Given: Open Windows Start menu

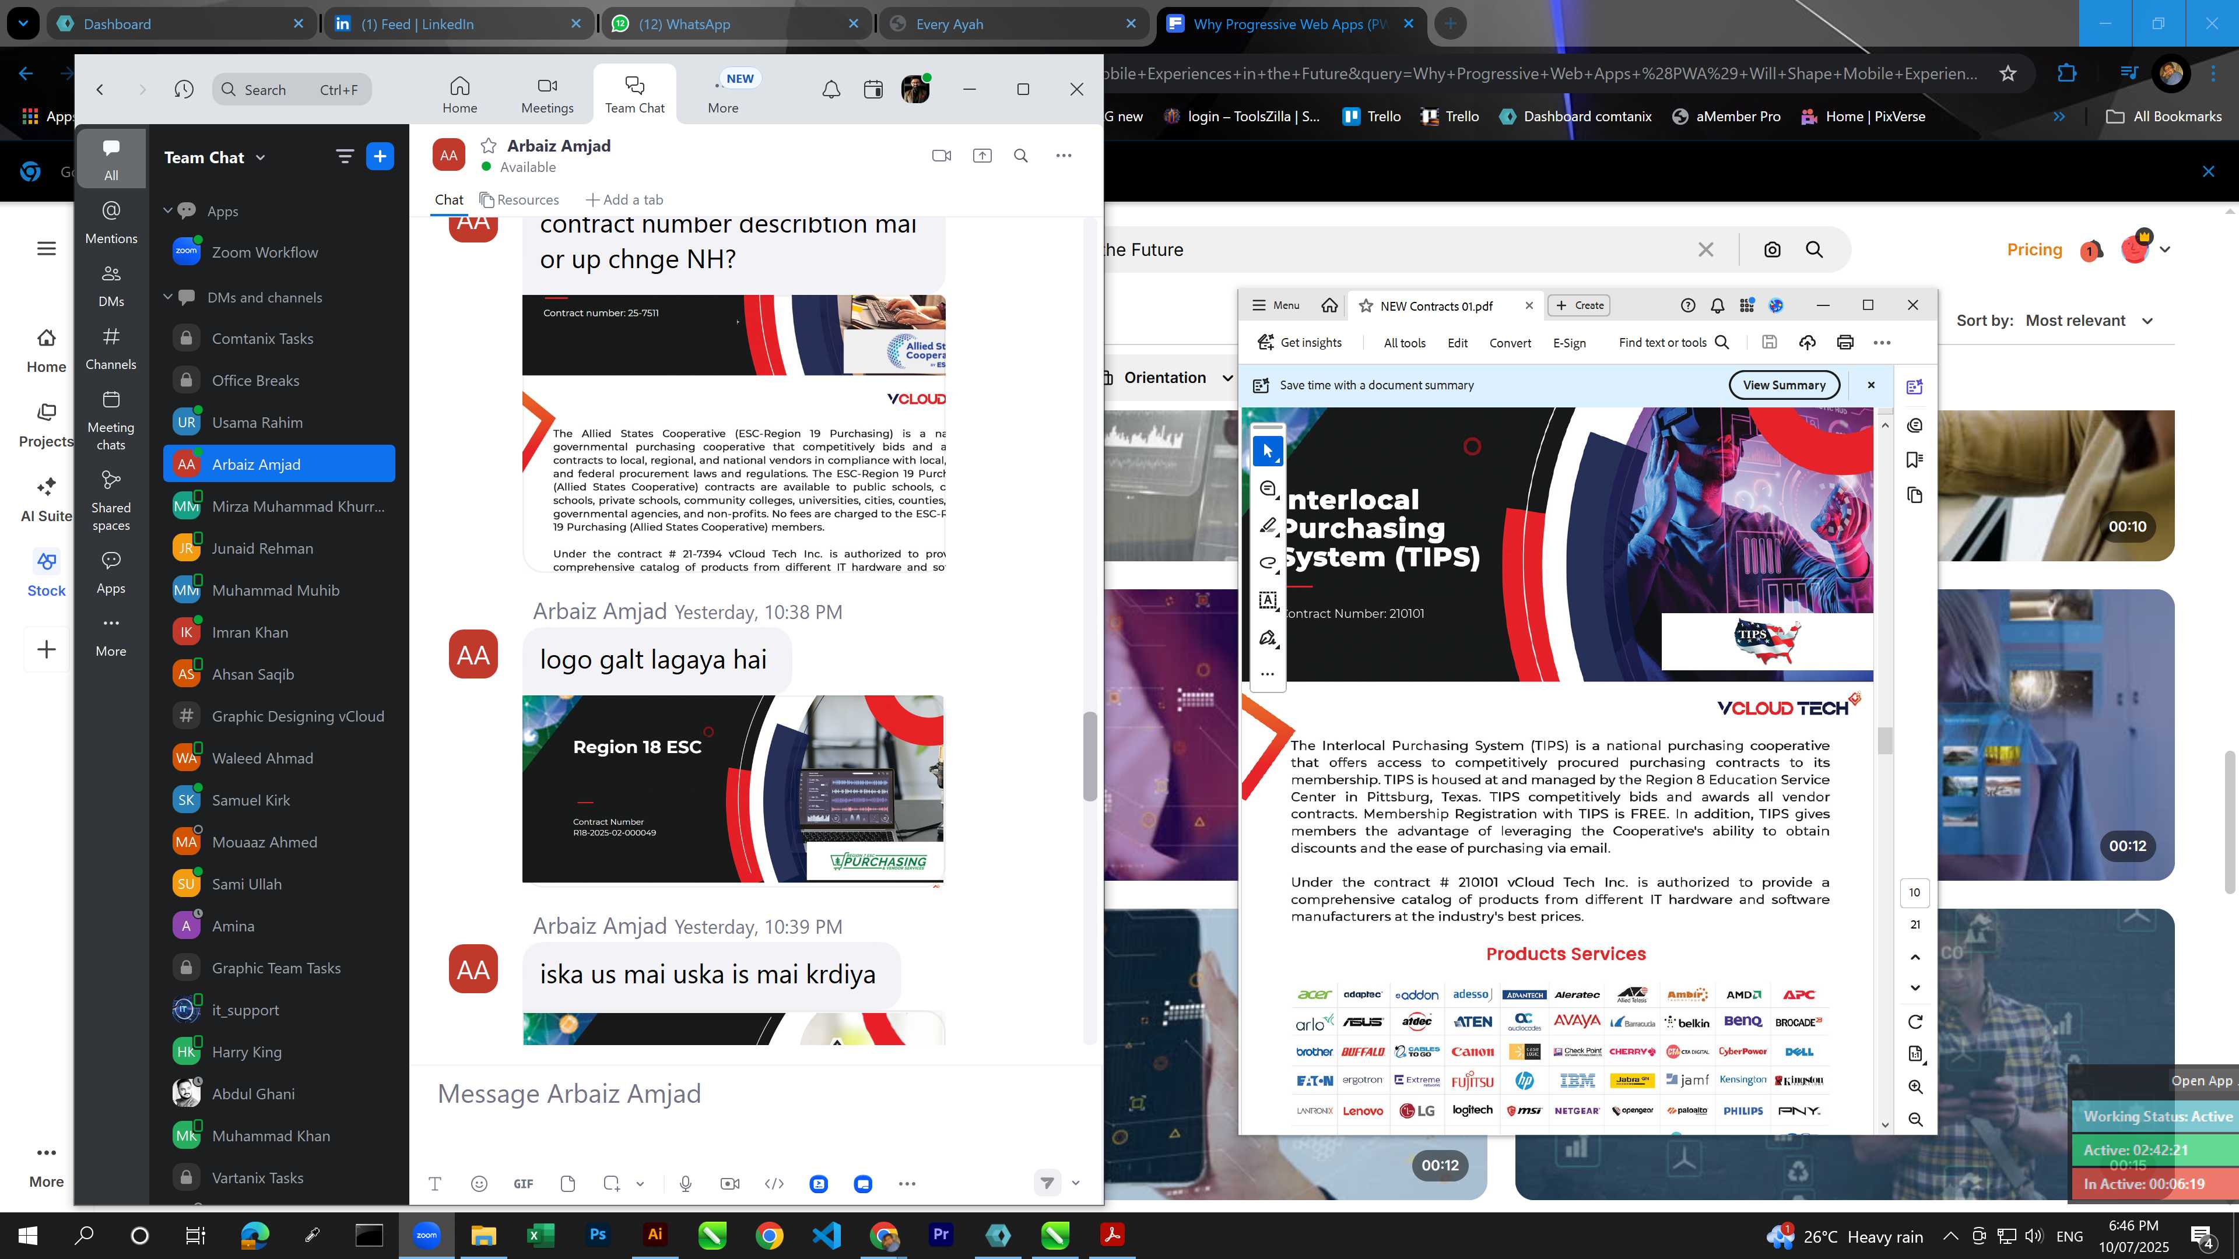Looking at the screenshot, I should (28, 1235).
